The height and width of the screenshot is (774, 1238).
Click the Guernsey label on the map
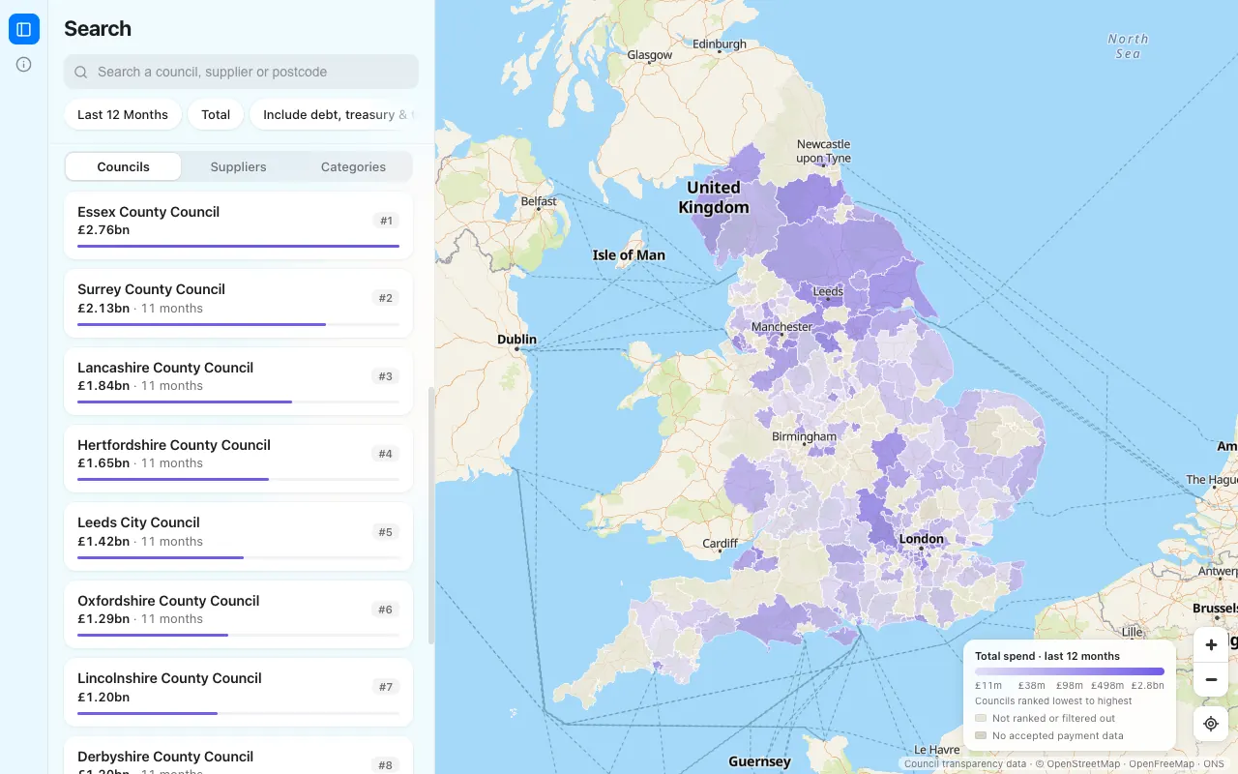click(x=759, y=761)
